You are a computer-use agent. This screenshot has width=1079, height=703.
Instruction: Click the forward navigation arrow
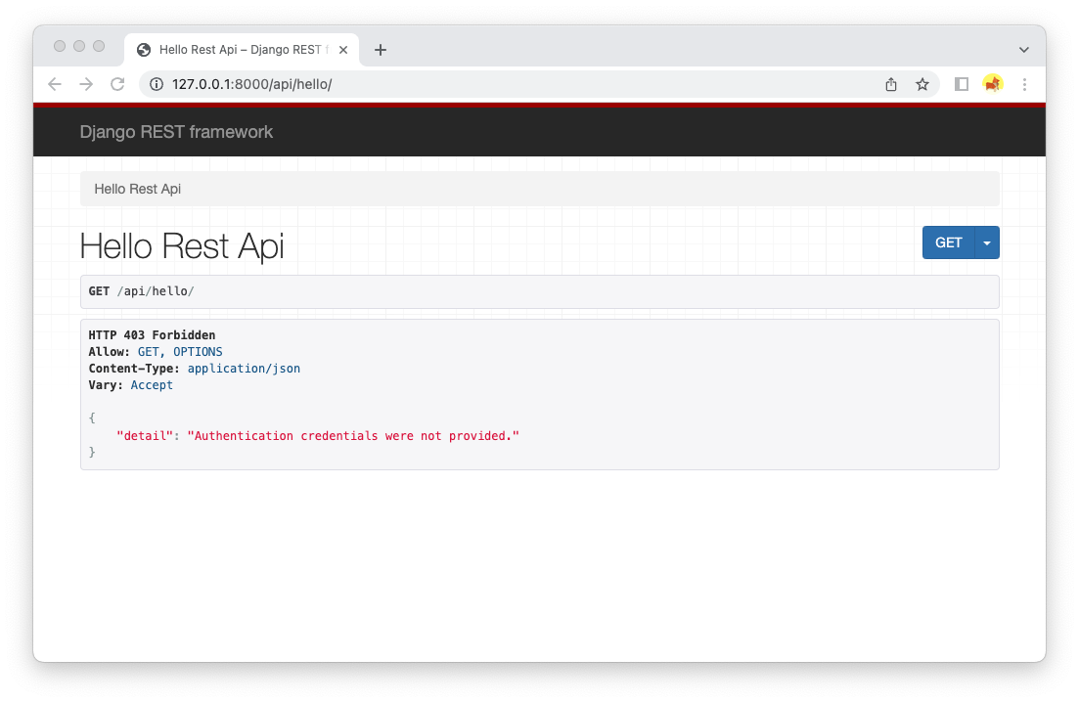point(86,84)
